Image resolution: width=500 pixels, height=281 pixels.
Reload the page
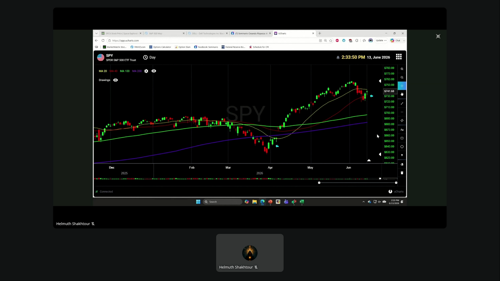point(103,40)
